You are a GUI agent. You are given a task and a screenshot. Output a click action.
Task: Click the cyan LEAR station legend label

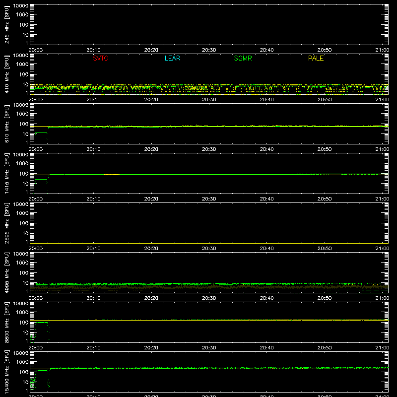coord(172,58)
